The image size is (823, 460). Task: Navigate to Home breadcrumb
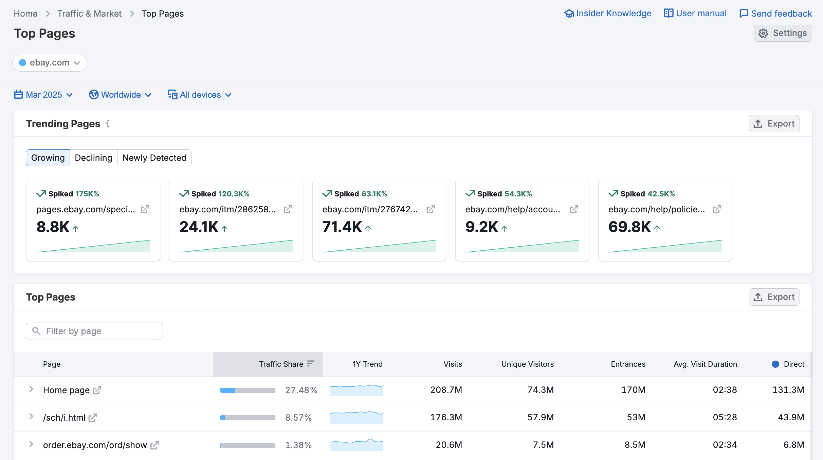[x=25, y=14]
